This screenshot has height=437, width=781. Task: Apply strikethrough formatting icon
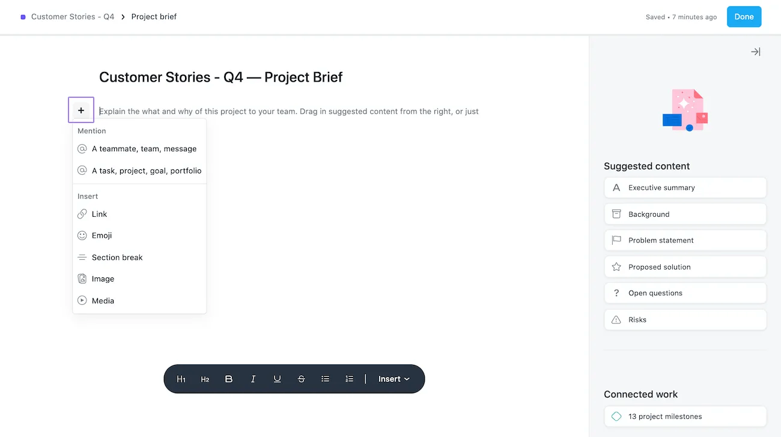pos(301,379)
